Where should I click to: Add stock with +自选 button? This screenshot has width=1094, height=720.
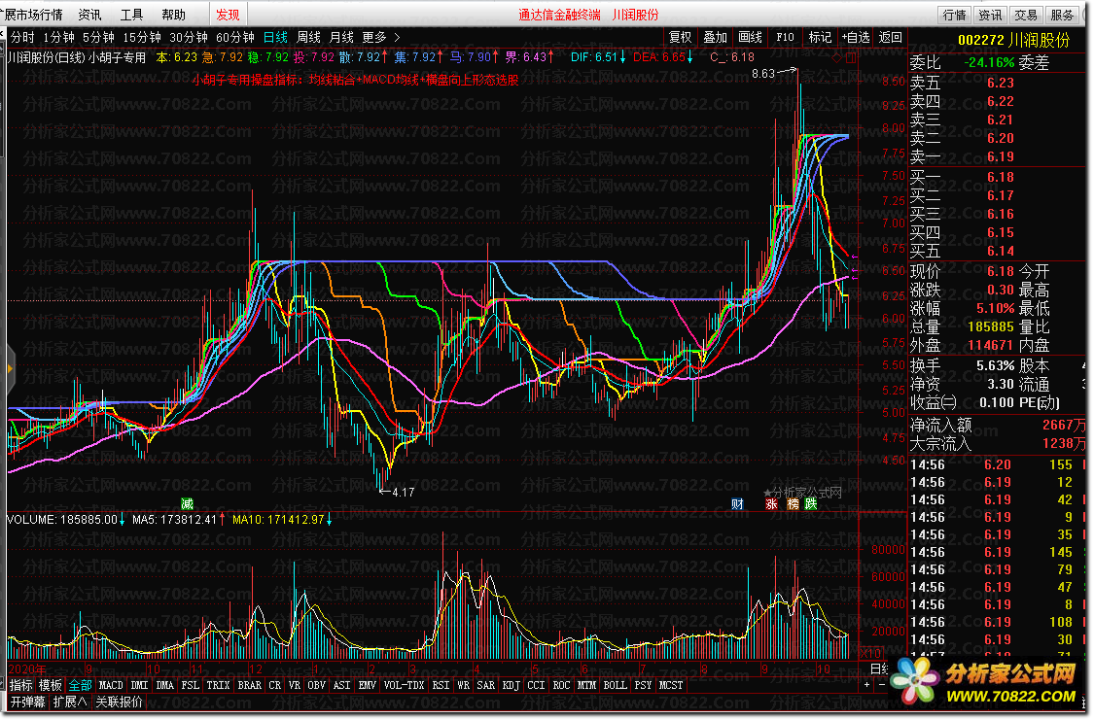[856, 38]
